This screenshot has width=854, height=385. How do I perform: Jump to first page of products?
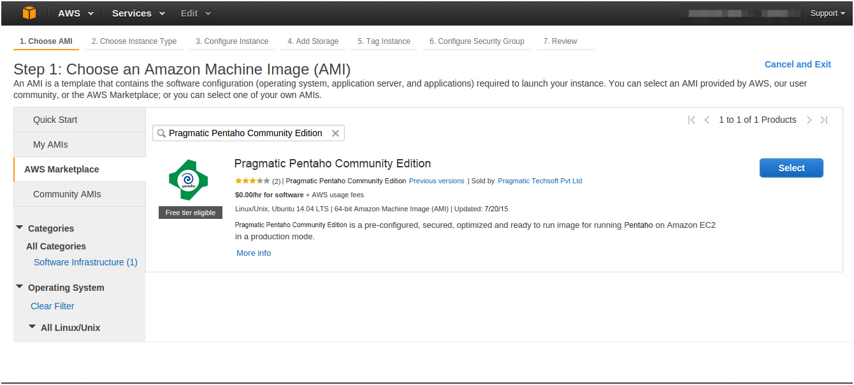(x=691, y=120)
